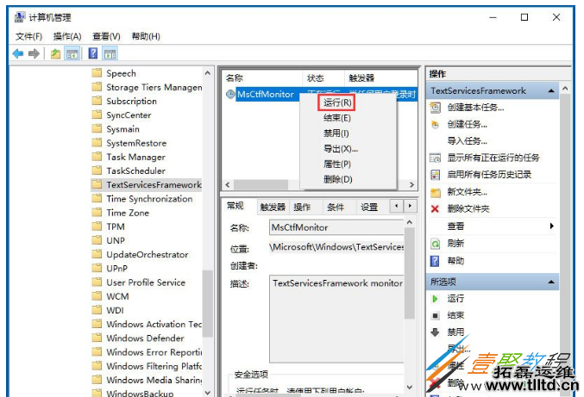
Task: Click the 导入任务... action link
Action: [x=467, y=141]
